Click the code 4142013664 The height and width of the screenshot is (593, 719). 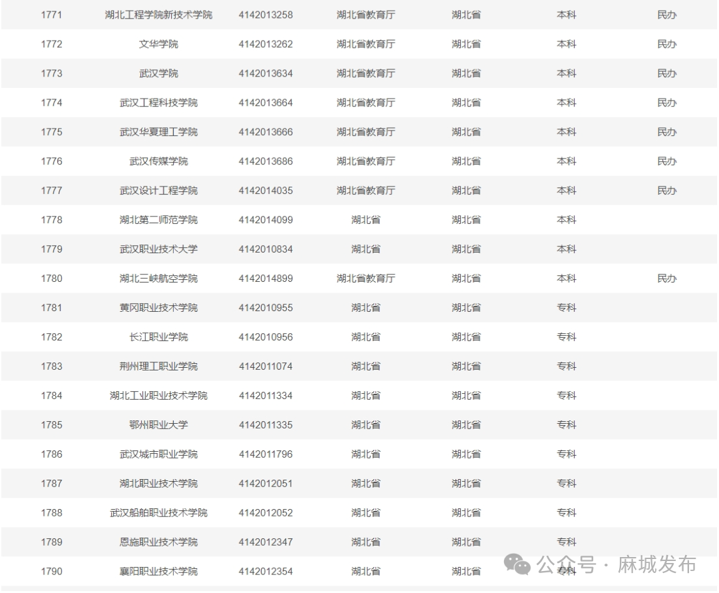[266, 103]
